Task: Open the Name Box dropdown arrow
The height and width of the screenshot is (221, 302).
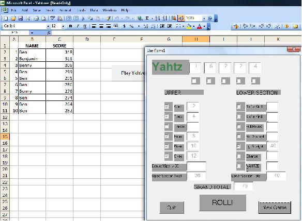Action: pyautogui.click(x=32, y=33)
